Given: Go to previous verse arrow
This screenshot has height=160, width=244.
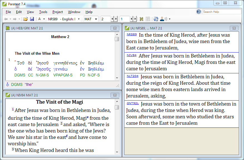Looking at the screenshot, I should 131,19.
